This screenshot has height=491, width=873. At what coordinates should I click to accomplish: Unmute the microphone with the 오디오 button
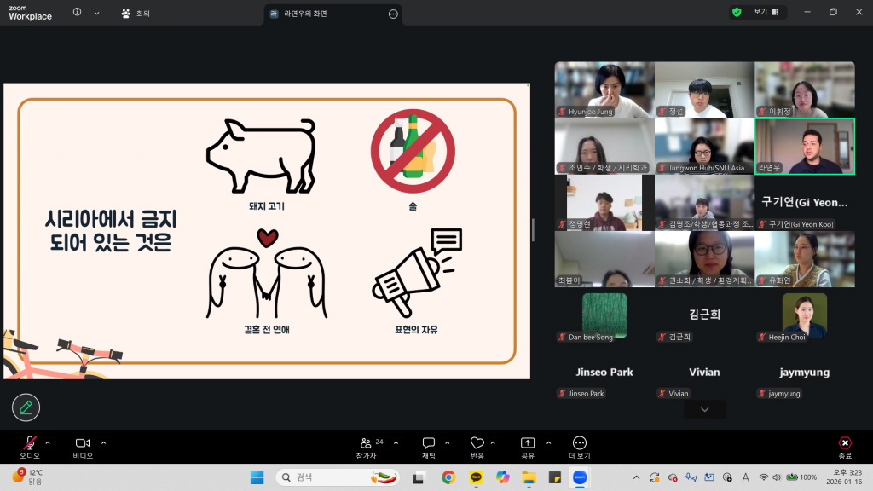(30, 443)
